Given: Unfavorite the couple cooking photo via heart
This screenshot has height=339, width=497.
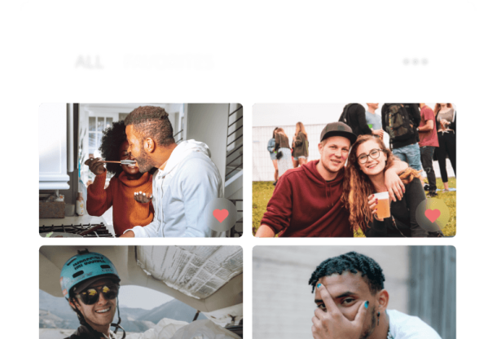Looking at the screenshot, I should pos(221,215).
